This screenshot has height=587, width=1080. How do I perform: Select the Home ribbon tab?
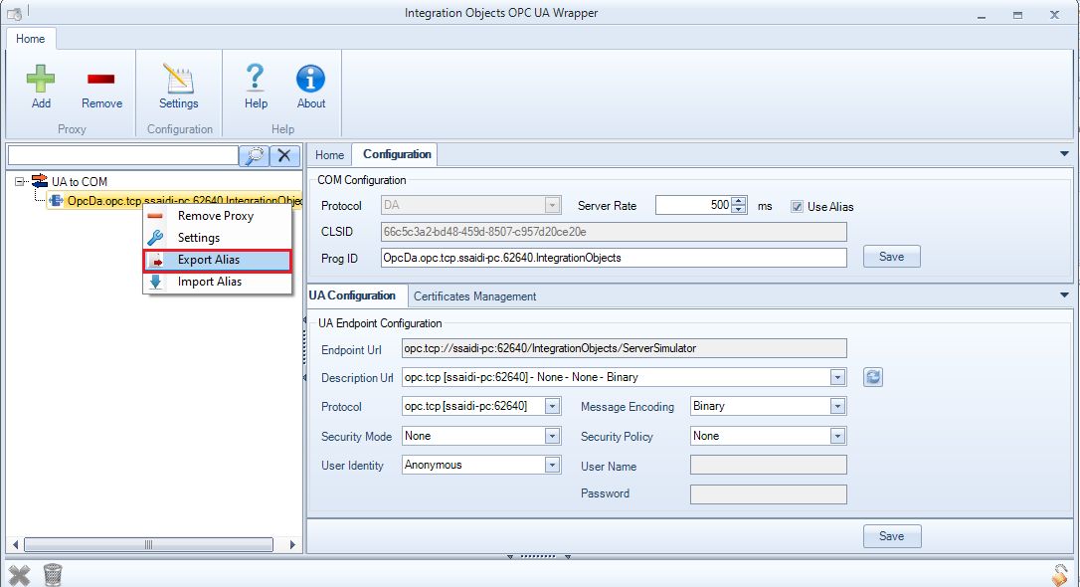30,39
